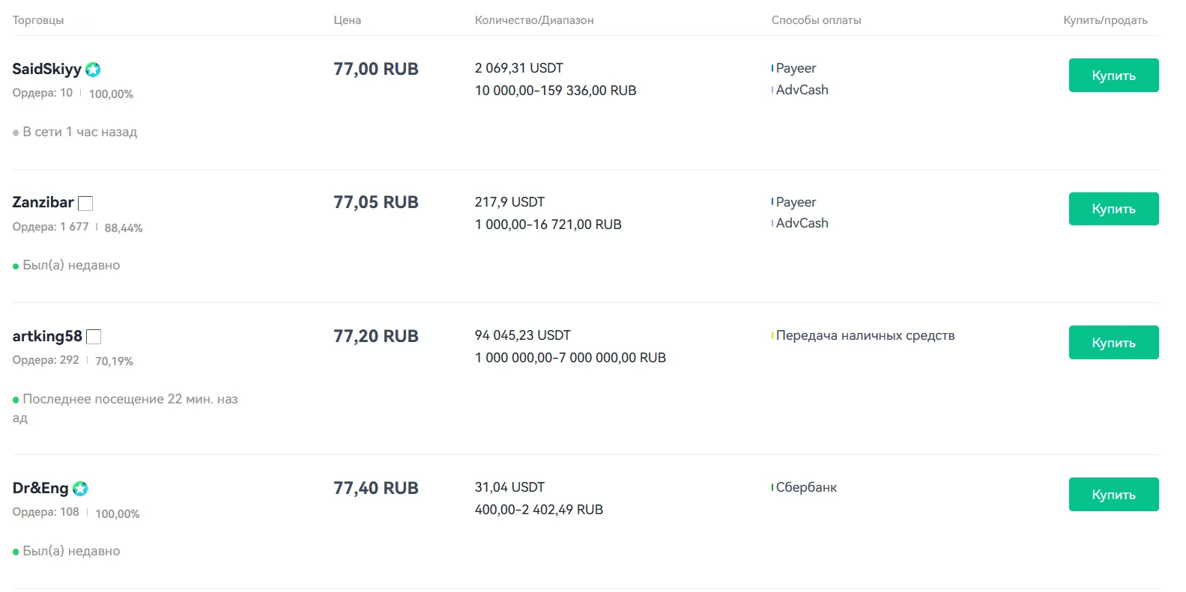
Task: Click the Цена column header
Action: [347, 20]
